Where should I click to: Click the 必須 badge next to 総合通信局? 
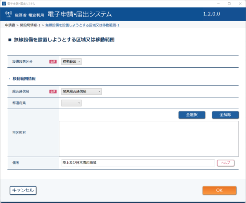pyautogui.click(x=53, y=92)
